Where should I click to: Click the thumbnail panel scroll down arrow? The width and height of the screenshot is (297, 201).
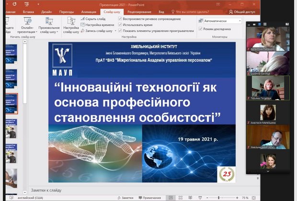tap(25, 192)
